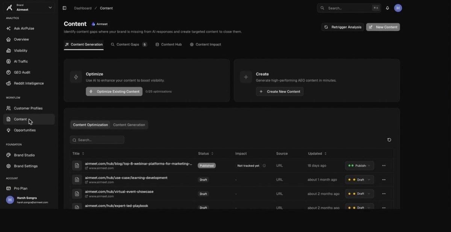The width and height of the screenshot is (451, 232).
Task: Click the Content Gaps count badge showing 5
Action: coord(145,44)
